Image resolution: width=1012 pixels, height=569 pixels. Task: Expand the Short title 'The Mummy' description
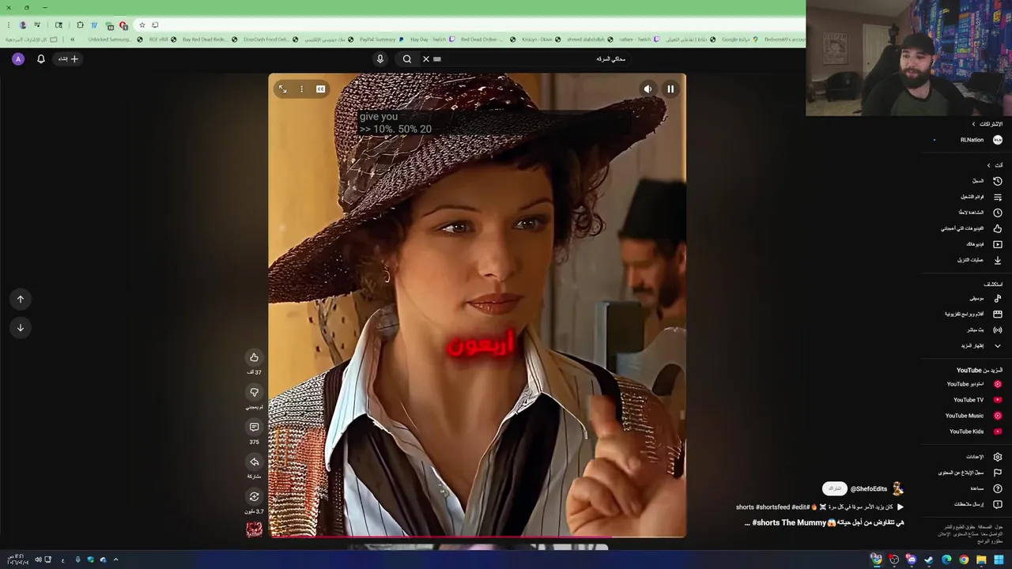[x=824, y=522]
